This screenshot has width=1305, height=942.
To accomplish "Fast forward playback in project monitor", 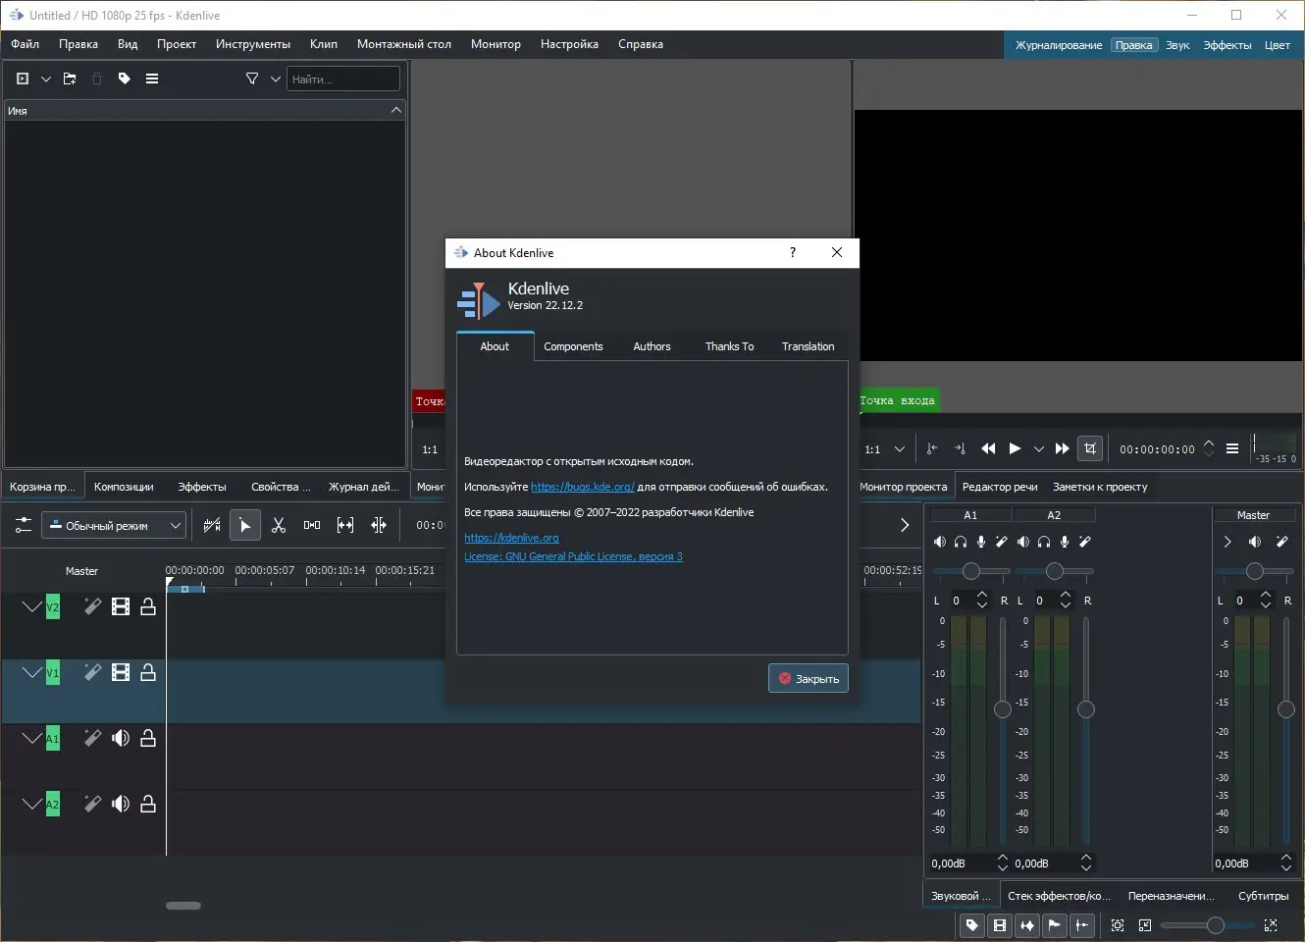I will coord(1062,448).
